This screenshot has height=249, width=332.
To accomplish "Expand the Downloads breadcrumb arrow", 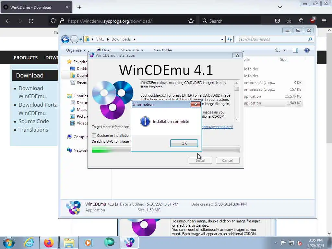I will click(x=134, y=39).
